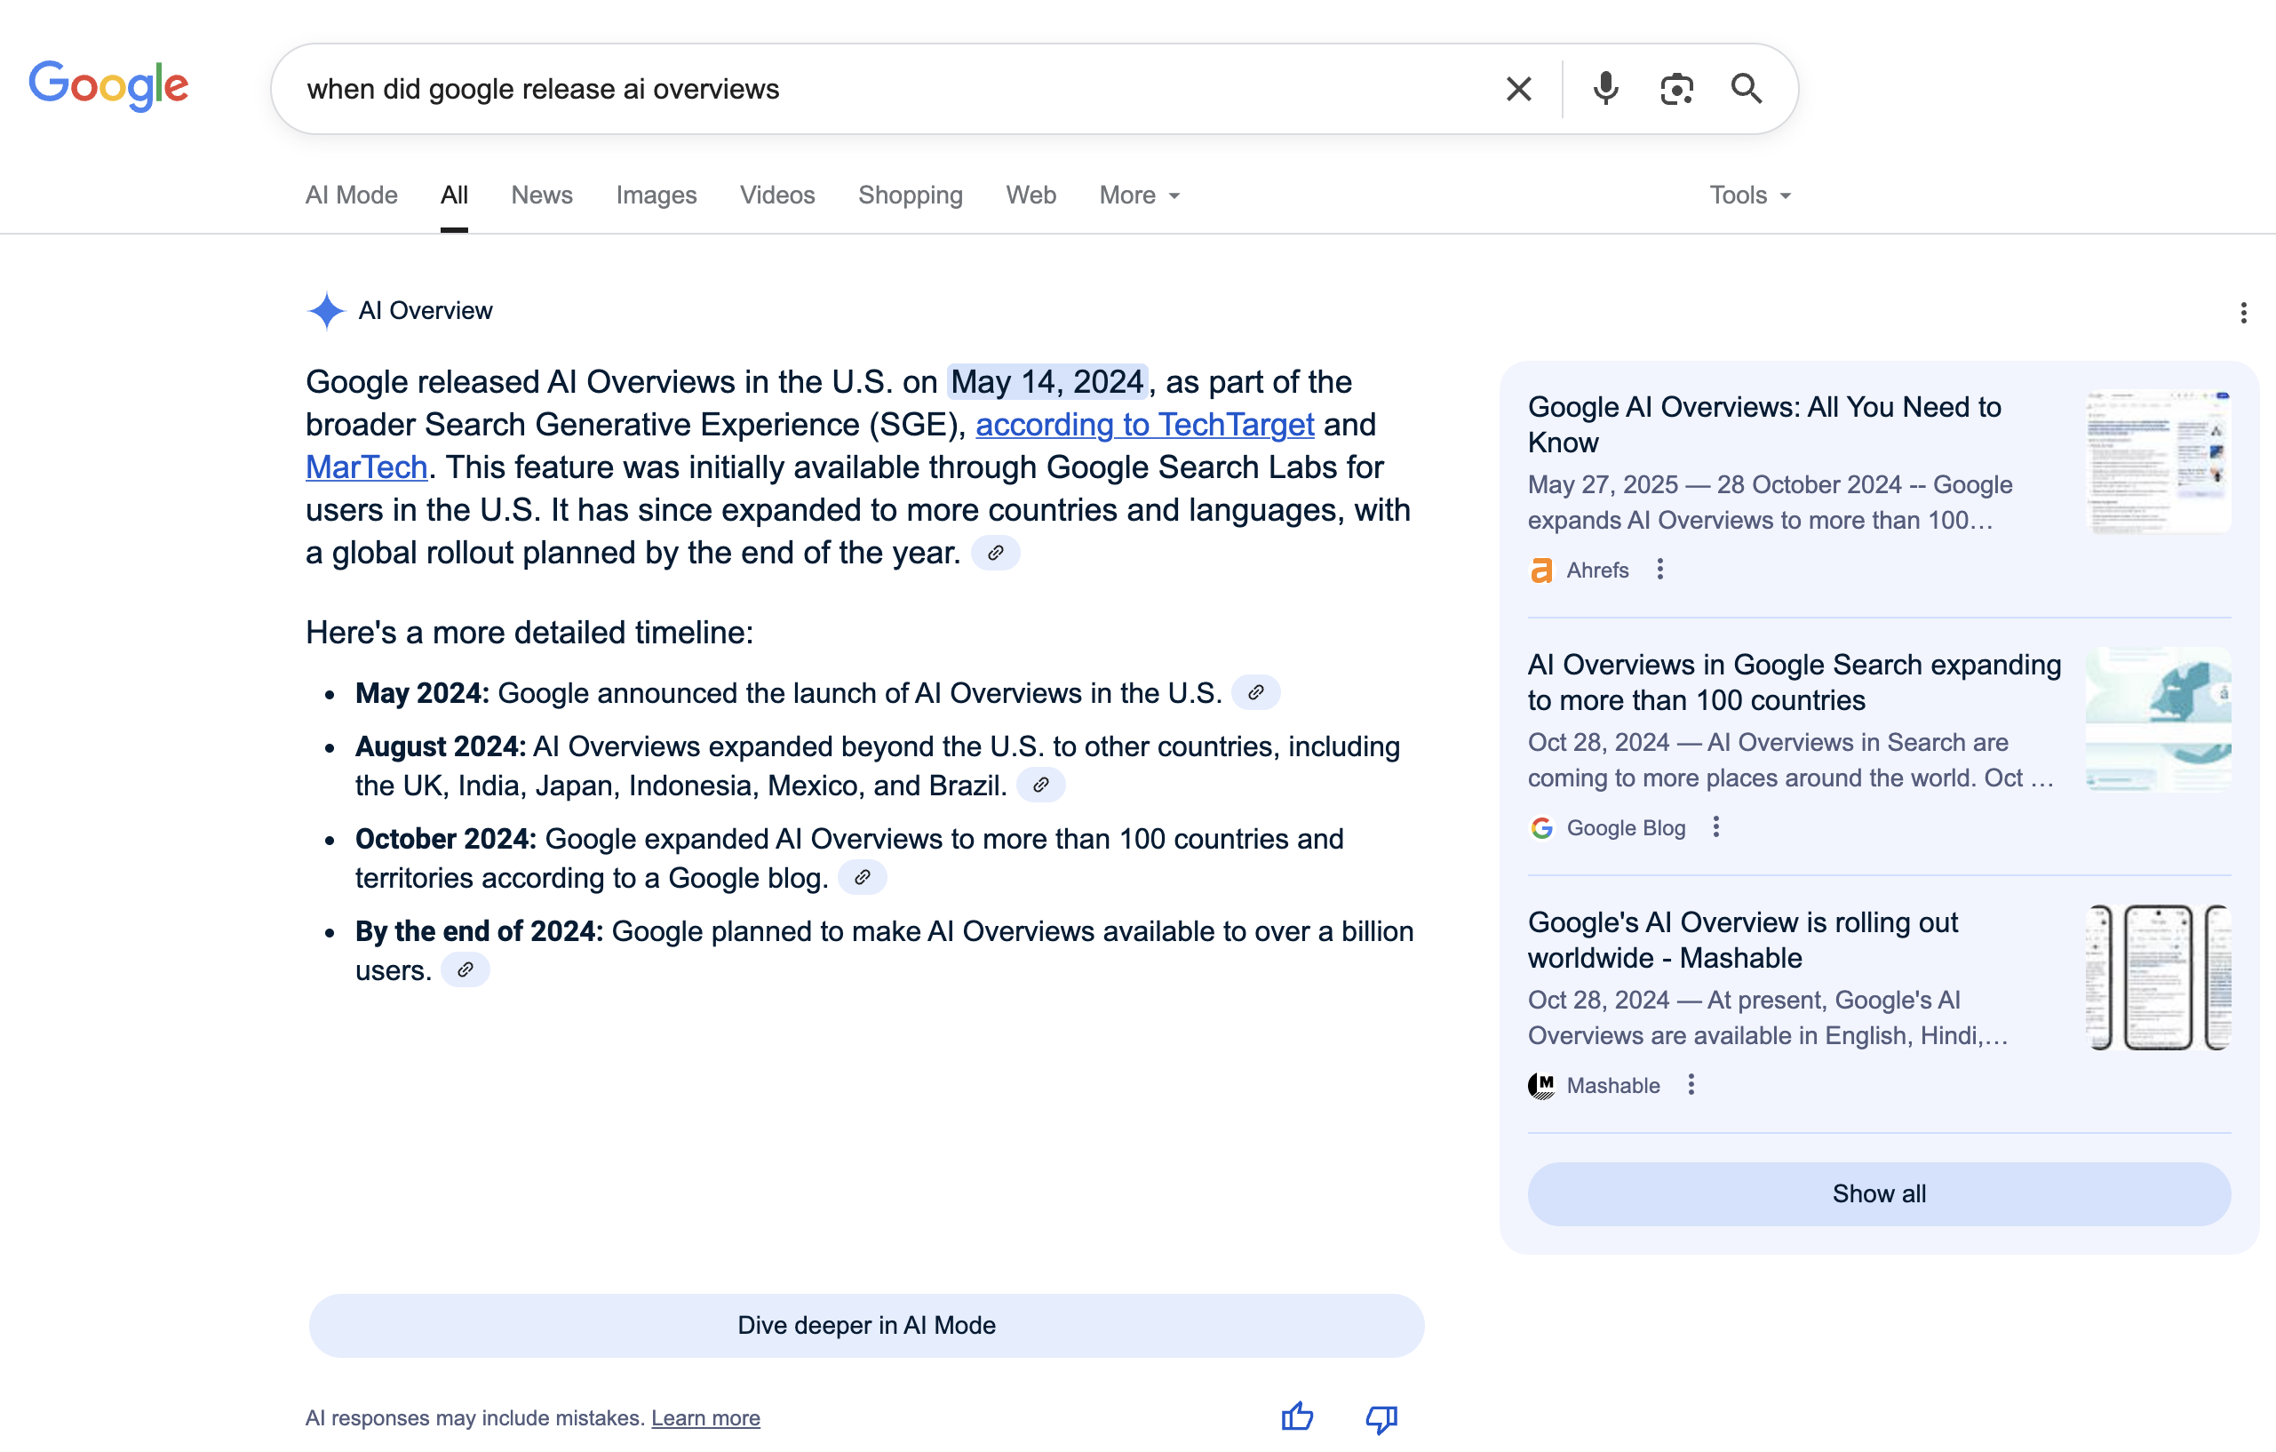Follow the MarTech link
This screenshot has height=1452, width=2276.
(x=367, y=467)
